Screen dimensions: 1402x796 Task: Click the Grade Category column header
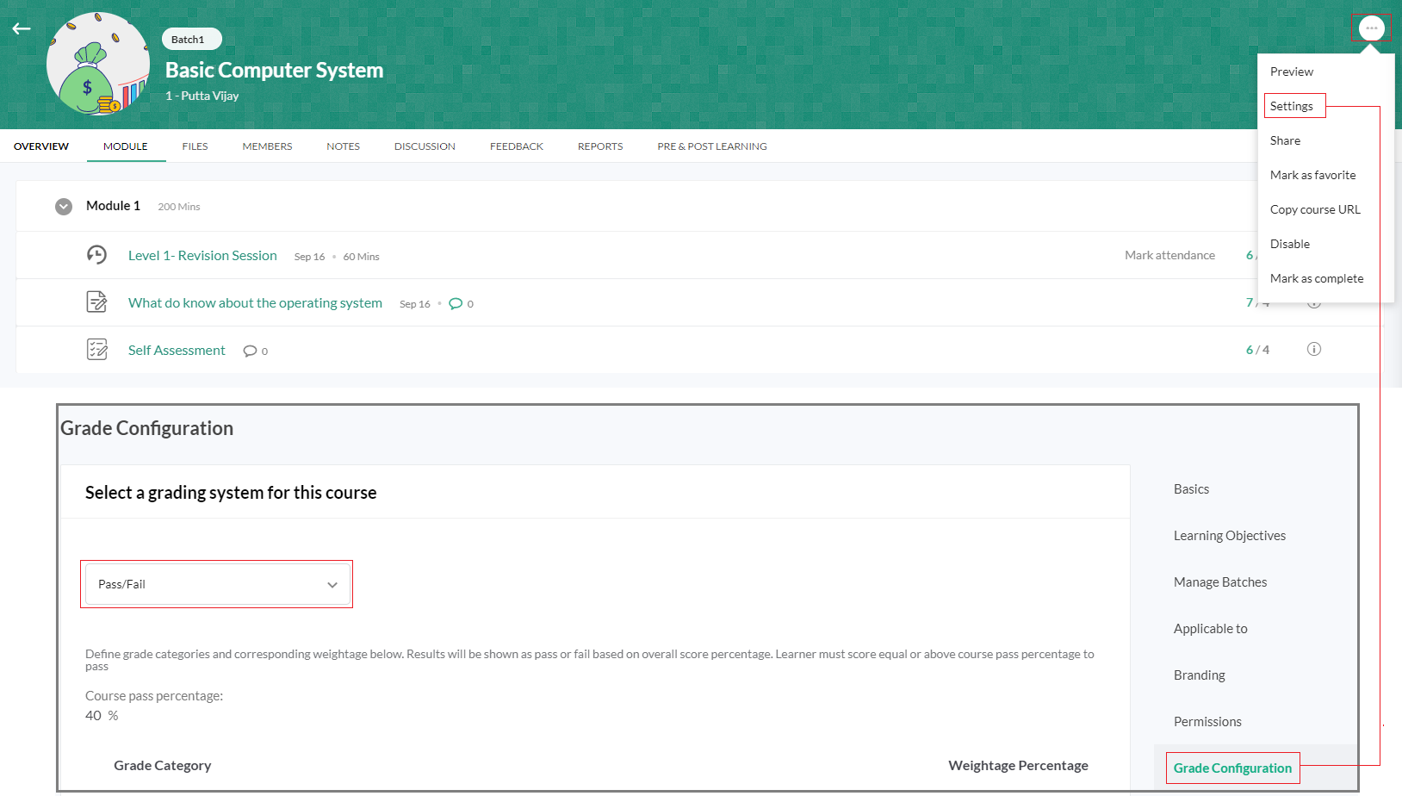[x=162, y=766]
